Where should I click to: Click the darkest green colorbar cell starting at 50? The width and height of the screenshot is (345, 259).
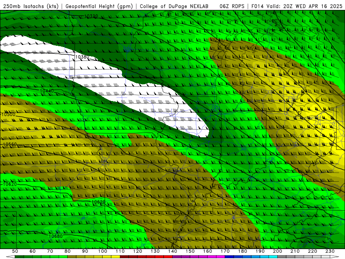19,257
